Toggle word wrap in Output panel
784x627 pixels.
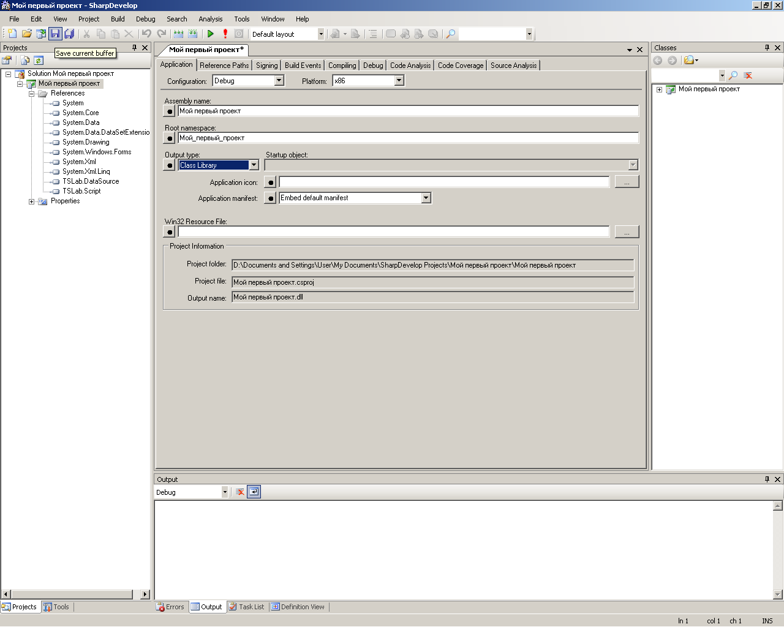[254, 492]
